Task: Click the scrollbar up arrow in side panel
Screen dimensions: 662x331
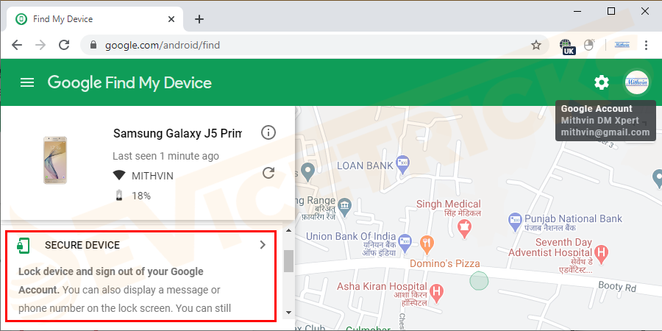Action: point(289,230)
